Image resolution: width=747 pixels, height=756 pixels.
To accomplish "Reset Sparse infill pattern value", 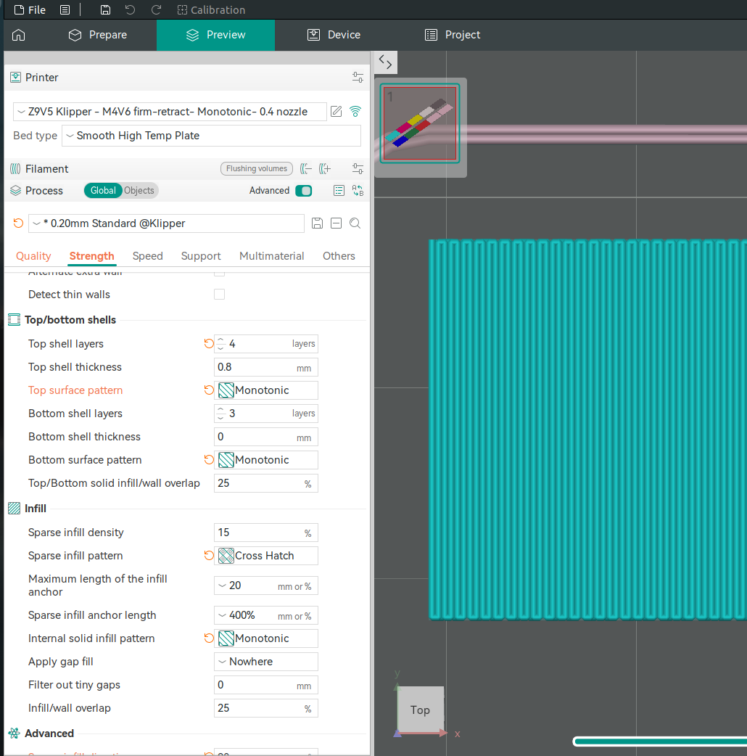I will click(209, 556).
